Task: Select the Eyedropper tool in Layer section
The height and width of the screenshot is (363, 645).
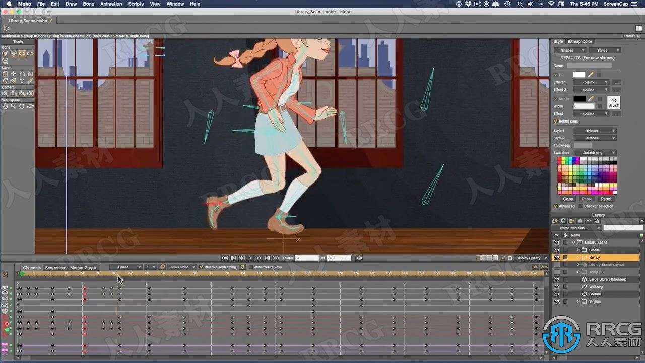Action: 30,81
